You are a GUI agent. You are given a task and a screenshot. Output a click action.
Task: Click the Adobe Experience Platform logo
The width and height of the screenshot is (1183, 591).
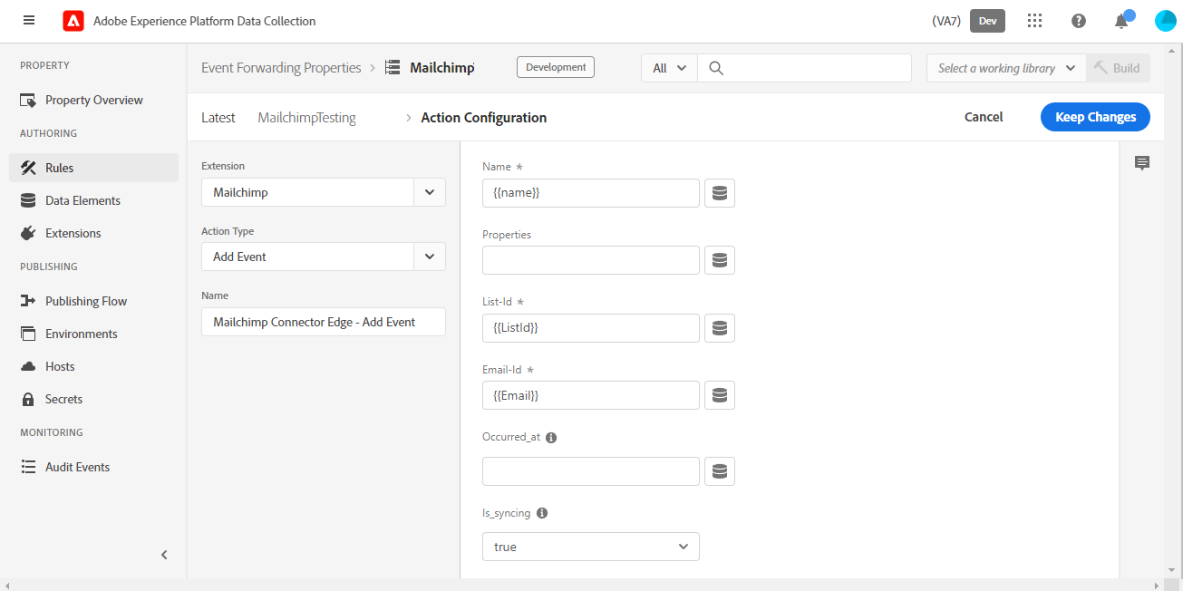point(73,20)
